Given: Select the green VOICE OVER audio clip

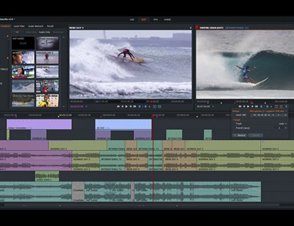Looking at the screenshot, I should pos(47,176).
